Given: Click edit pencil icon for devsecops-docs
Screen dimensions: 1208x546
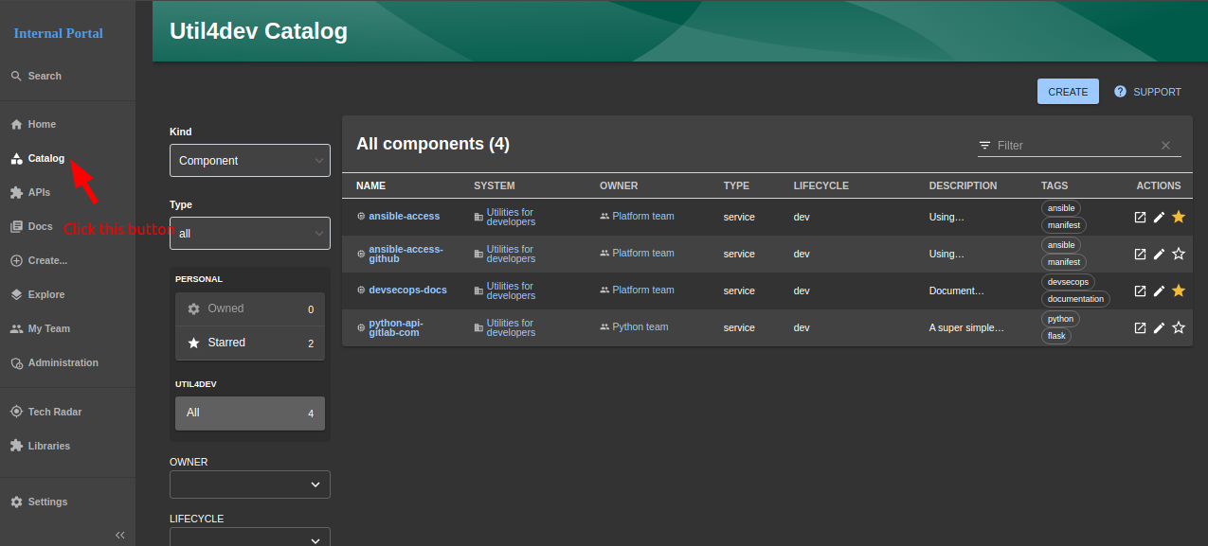Looking at the screenshot, I should 1159,291.
